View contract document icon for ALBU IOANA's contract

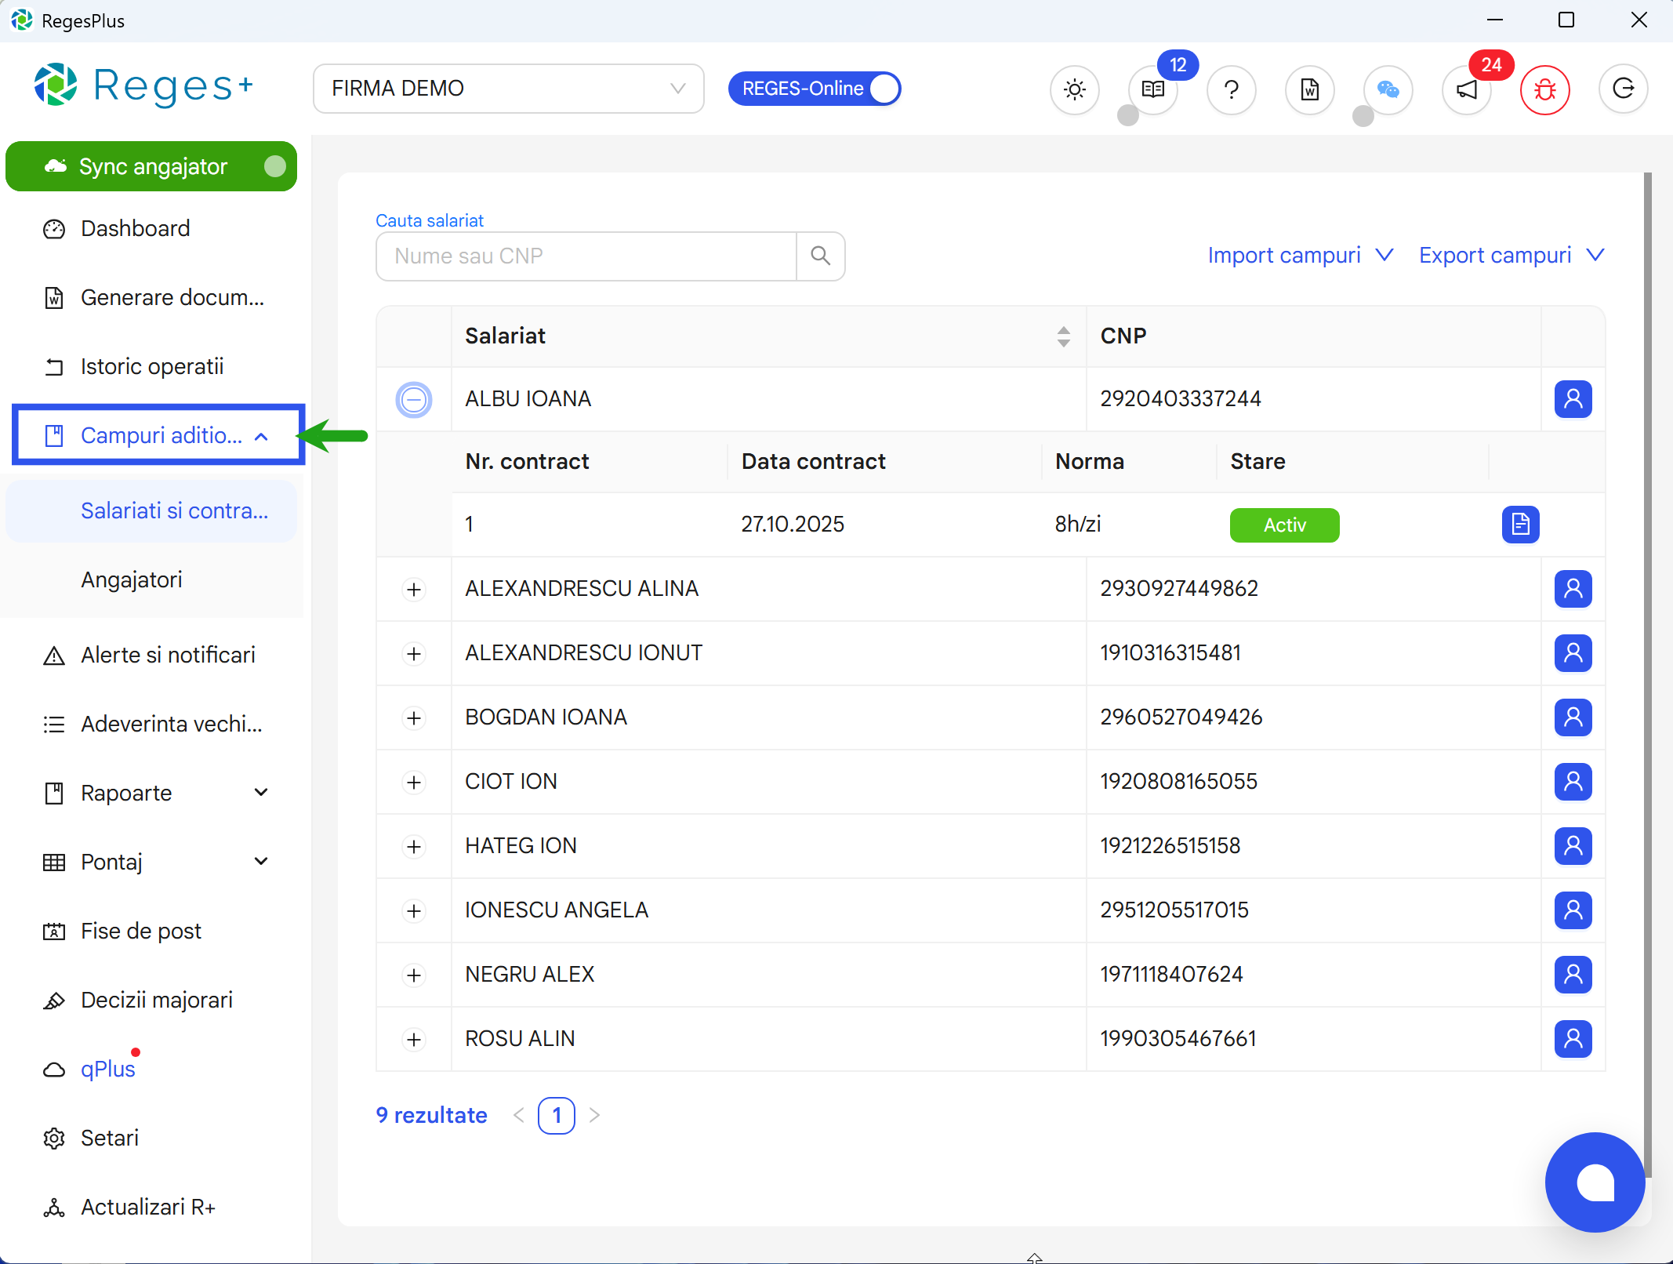(x=1521, y=524)
